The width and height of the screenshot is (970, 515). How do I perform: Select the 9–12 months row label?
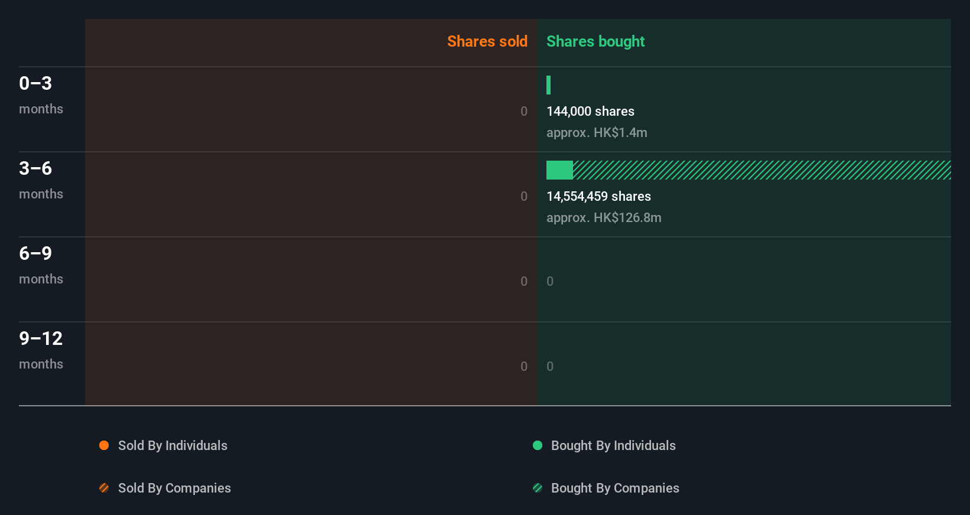coord(41,350)
